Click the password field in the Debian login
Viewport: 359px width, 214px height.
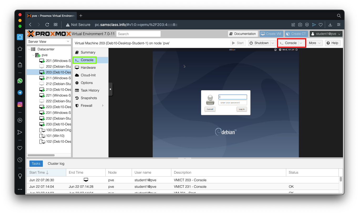[233, 103]
